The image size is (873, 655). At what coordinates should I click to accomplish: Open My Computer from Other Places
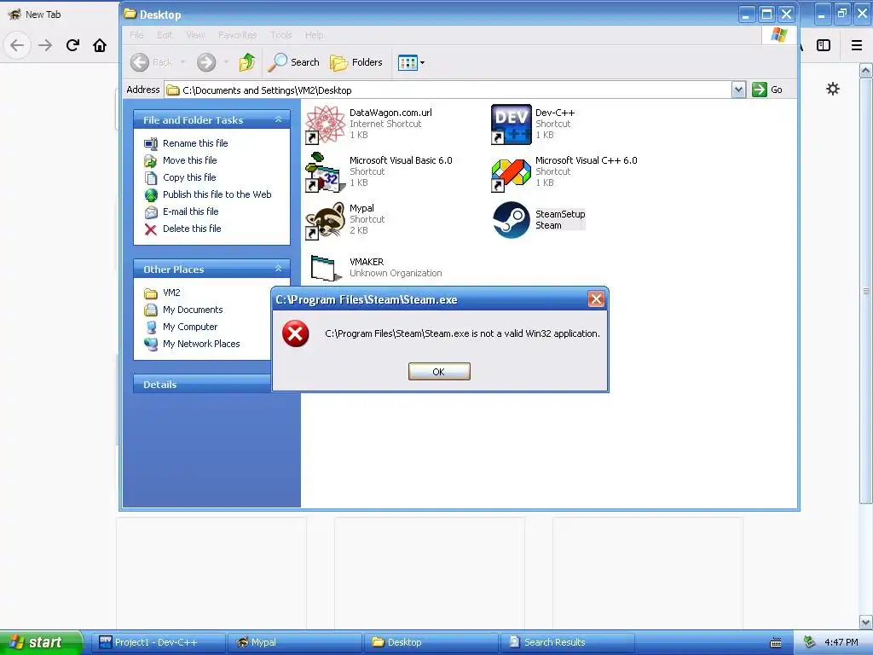click(190, 327)
